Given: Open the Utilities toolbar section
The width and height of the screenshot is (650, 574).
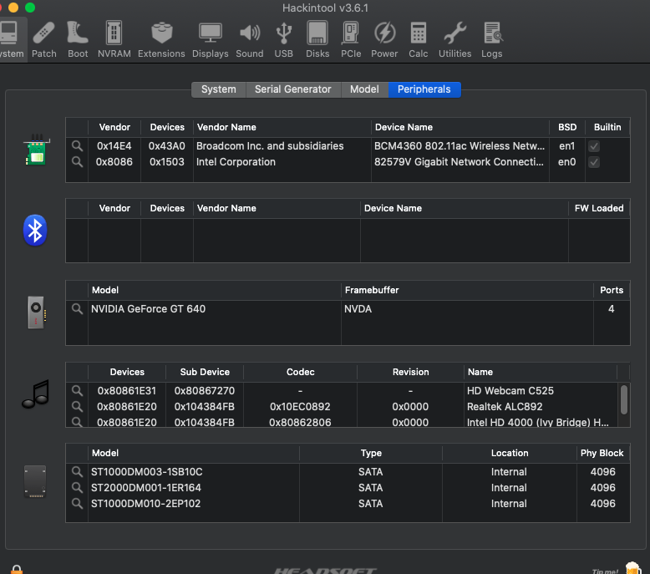Looking at the screenshot, I should [x=454, y=40].
